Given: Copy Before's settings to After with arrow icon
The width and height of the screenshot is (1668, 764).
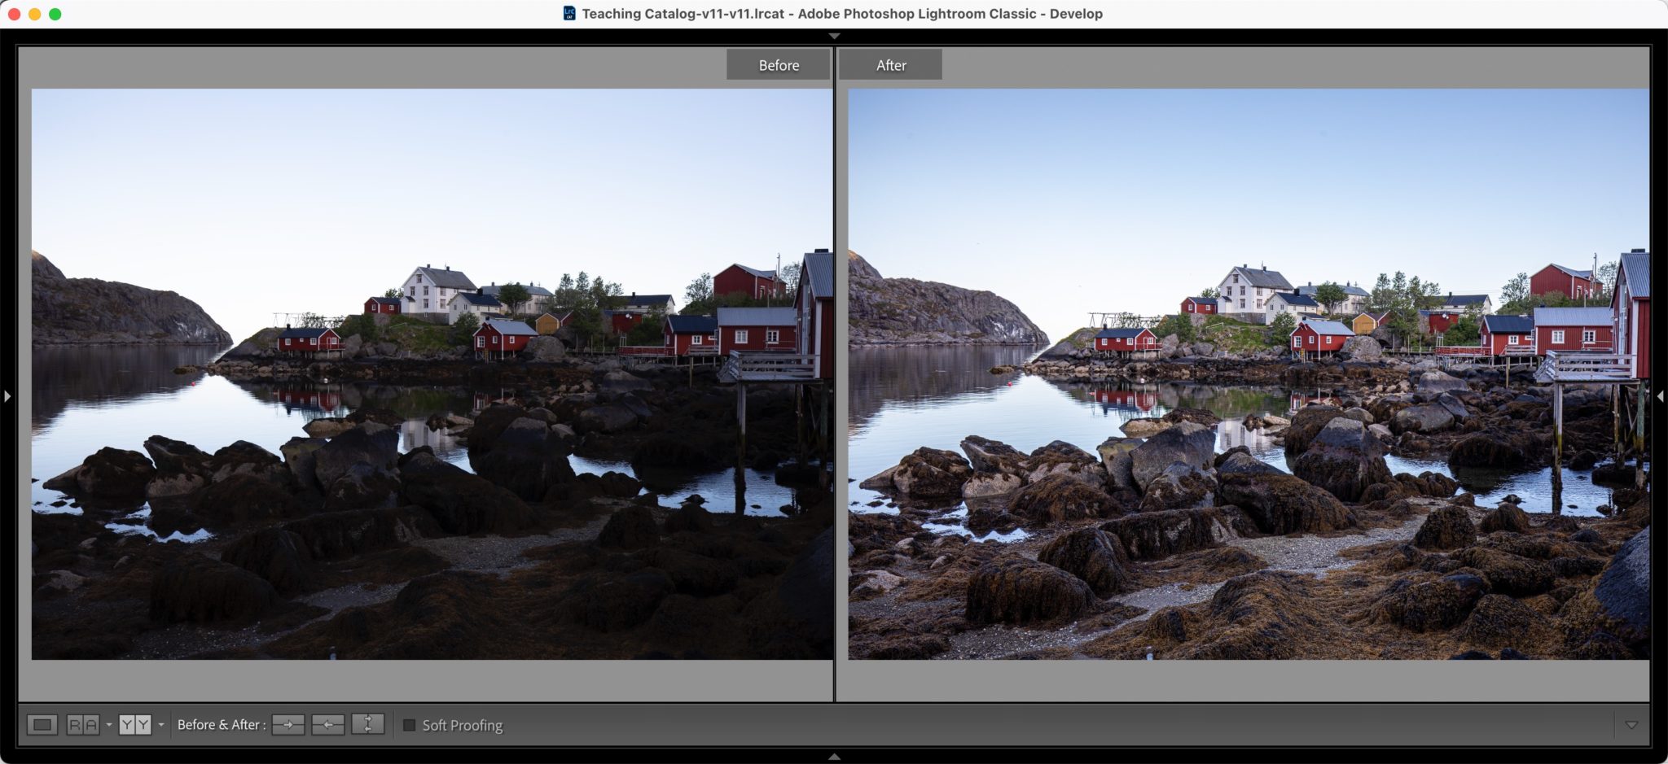Looking at the screenshot, I should point(288,724).
